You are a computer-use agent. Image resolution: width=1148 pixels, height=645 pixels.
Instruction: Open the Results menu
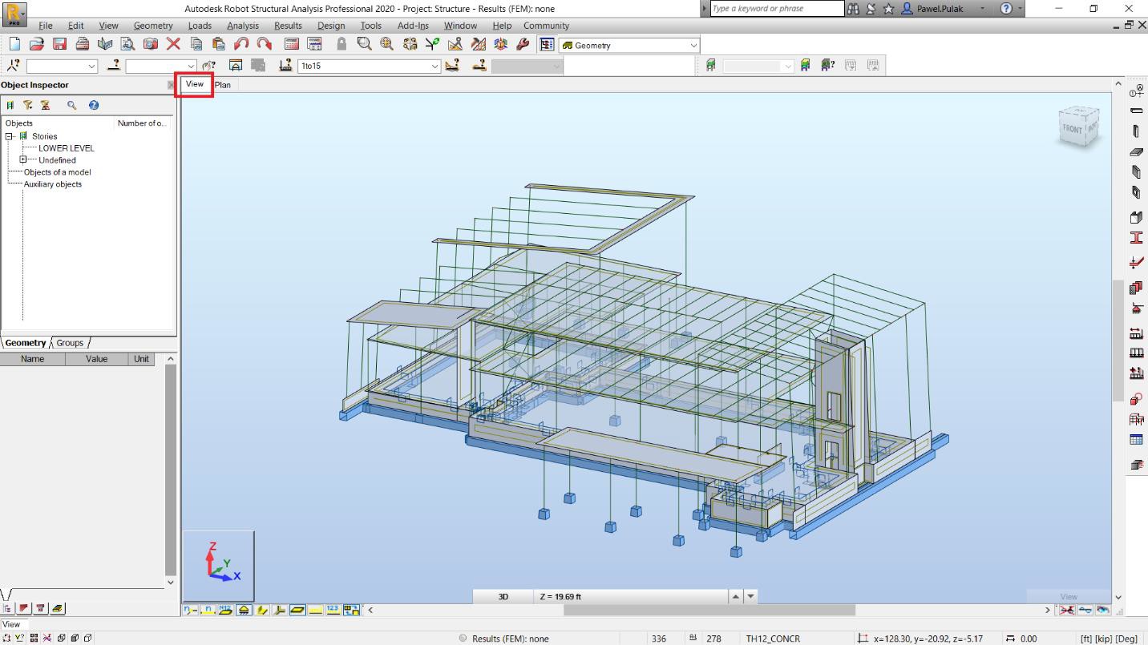click(x=288, y=26)
